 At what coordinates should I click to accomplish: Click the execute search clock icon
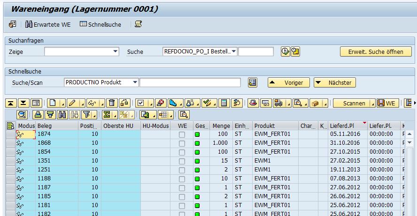click(x=285, y=52)
